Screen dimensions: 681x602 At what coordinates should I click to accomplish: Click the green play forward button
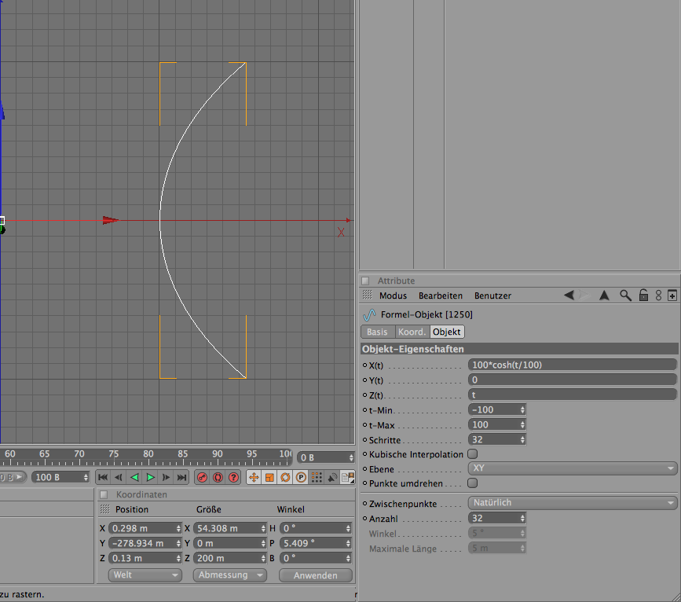(150, 477)
